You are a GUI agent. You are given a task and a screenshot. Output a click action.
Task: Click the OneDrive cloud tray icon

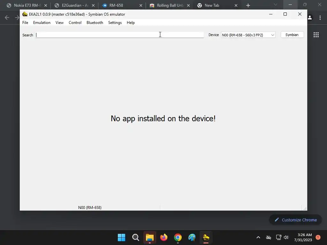[x=269, y=237]
